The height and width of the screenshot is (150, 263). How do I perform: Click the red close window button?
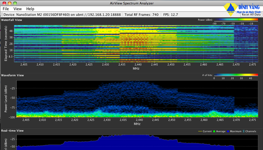click(5, 3)
